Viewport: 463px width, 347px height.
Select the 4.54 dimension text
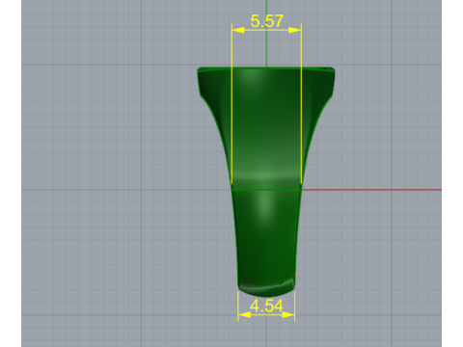pos(266,306)
